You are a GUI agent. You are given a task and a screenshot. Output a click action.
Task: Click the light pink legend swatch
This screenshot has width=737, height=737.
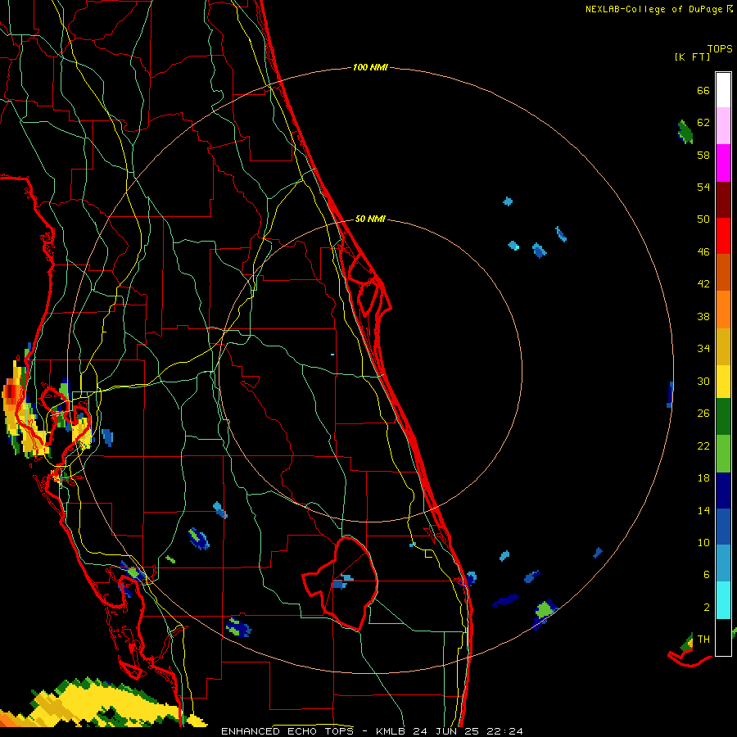coord(723,126)
